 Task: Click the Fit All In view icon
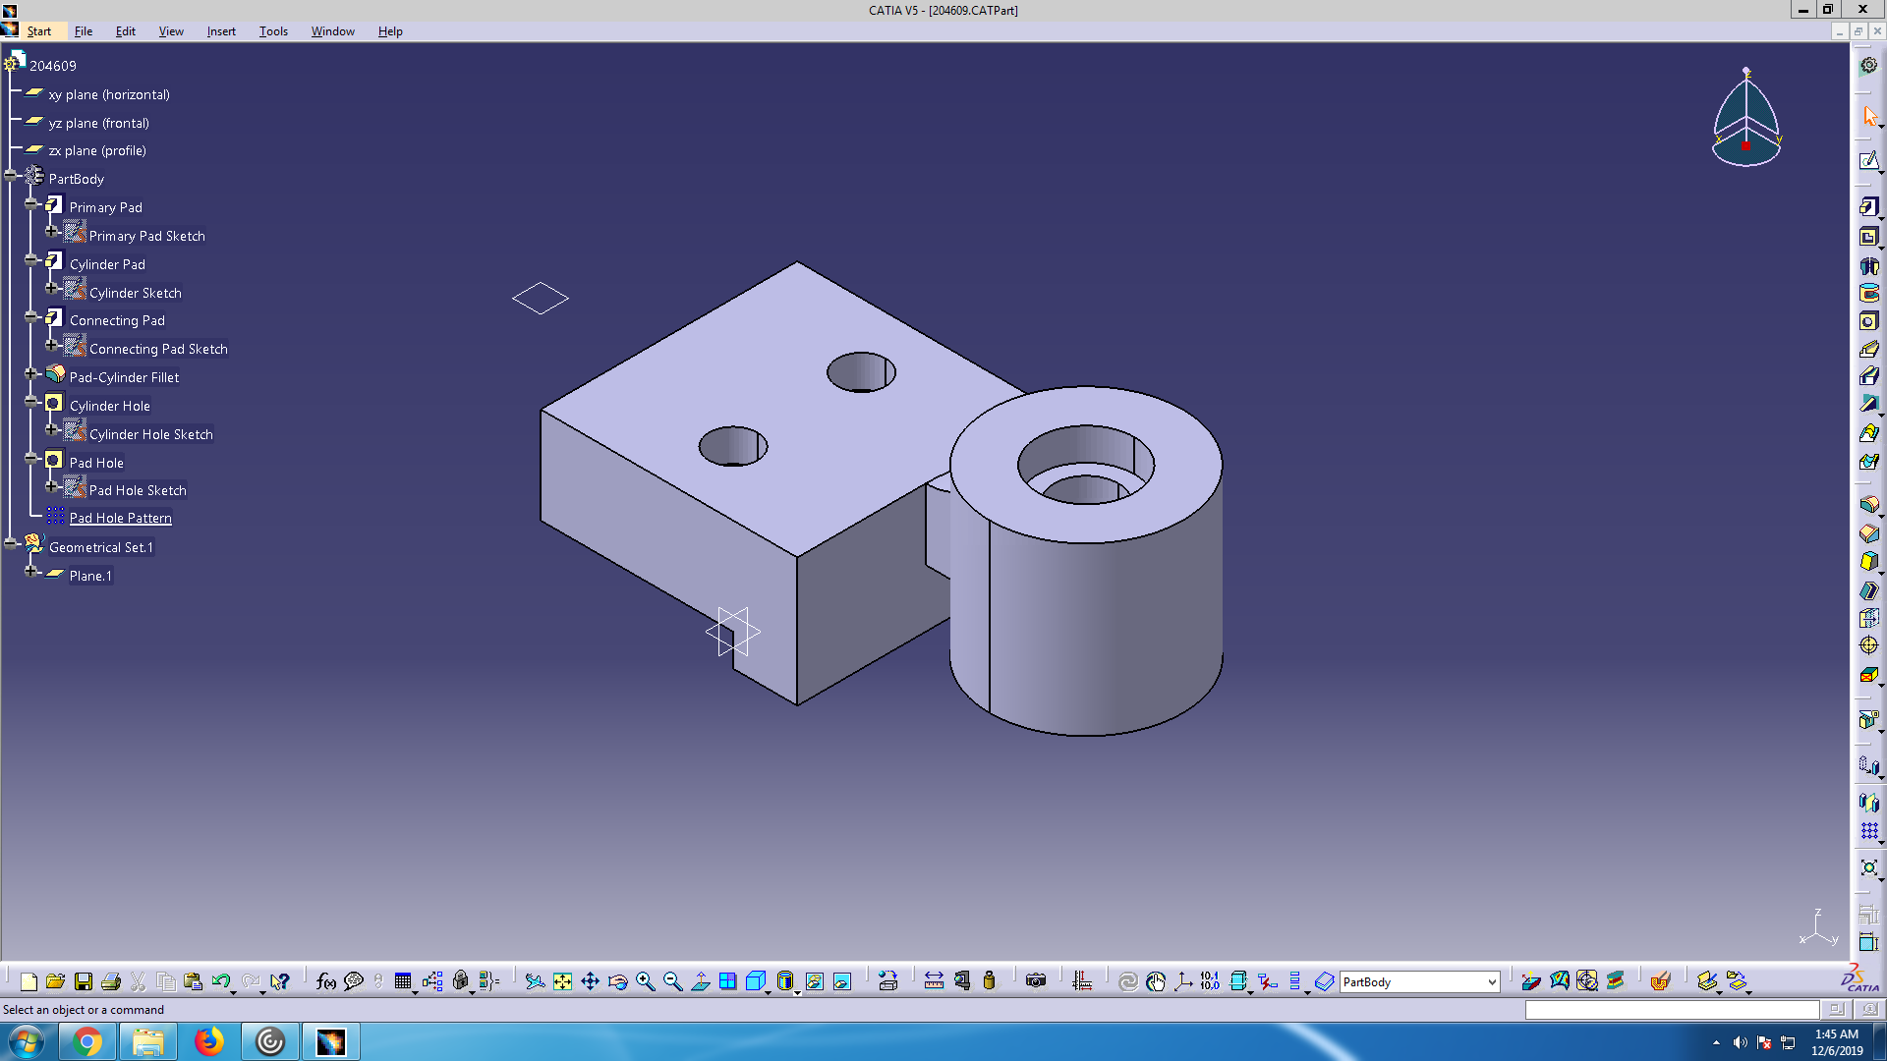[x=562, y=981]
